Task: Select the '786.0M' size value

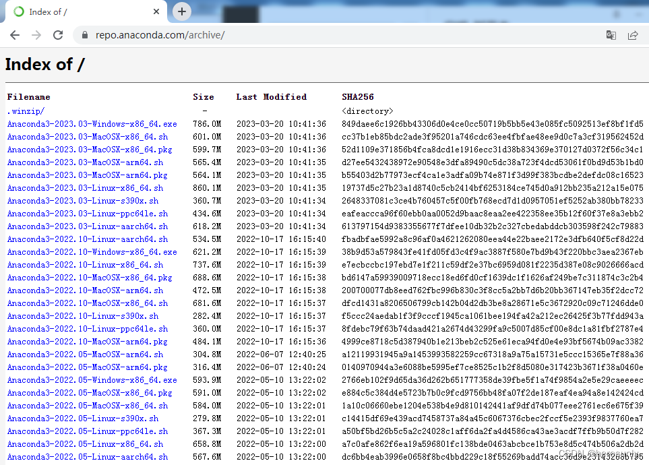Action: [x=207, y=124]
